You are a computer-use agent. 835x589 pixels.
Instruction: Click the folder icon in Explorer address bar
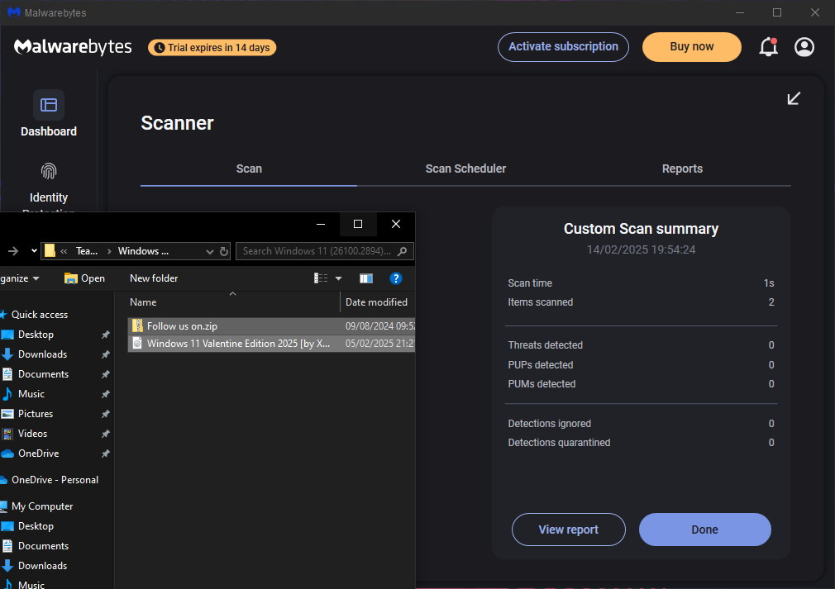pyautogui.click(x=50, y=250)
